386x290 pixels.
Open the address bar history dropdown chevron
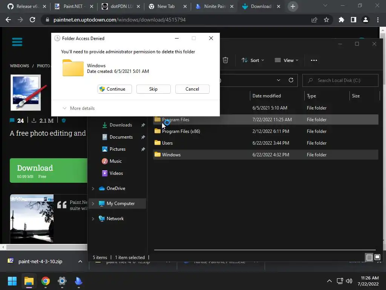pyautogui.click(x=279, y=80)
